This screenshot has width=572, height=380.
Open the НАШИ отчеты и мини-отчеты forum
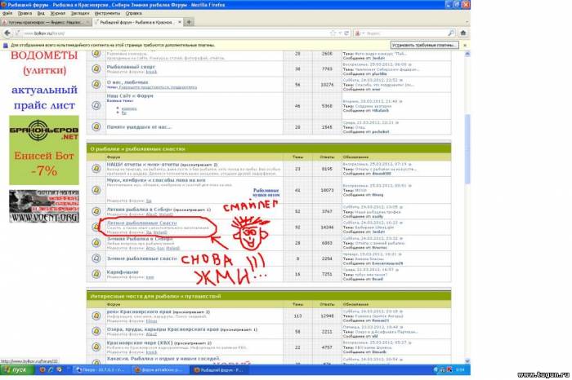143,165
